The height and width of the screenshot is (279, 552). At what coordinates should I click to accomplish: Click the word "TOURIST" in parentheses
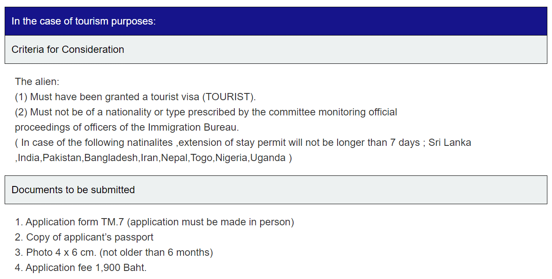click(228, 97)
